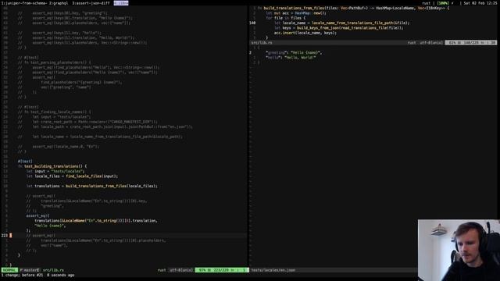Click src/lib.rs label in upper-right pane status
Image resolution: width=500 pixels, height=281 pixels.
262,42
